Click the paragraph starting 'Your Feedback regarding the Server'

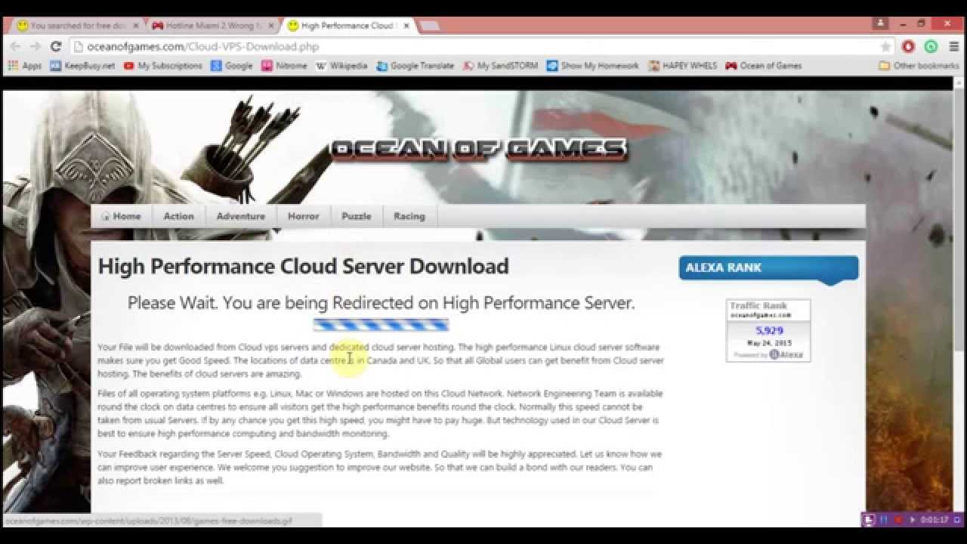380,468
